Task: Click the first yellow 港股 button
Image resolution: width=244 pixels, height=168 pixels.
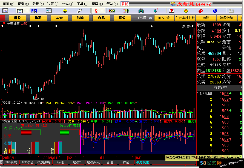Action: pos(17,18)
